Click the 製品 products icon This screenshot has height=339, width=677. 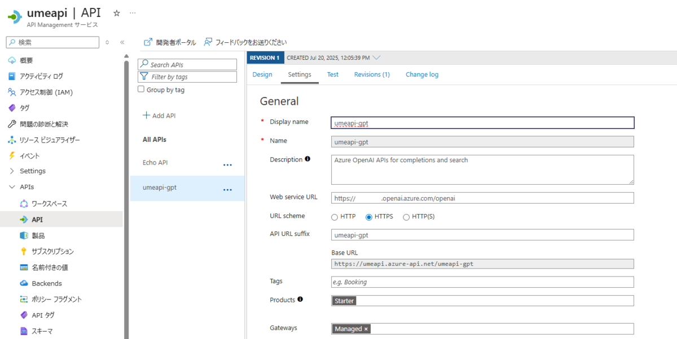[x=24, y=235]
